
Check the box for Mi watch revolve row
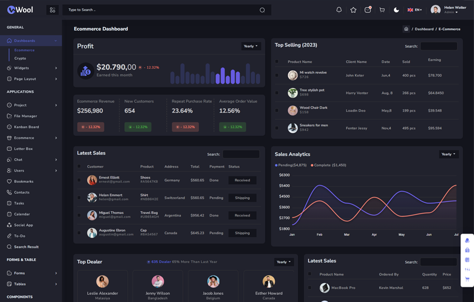pyautogui.click(x=277, y=75)
